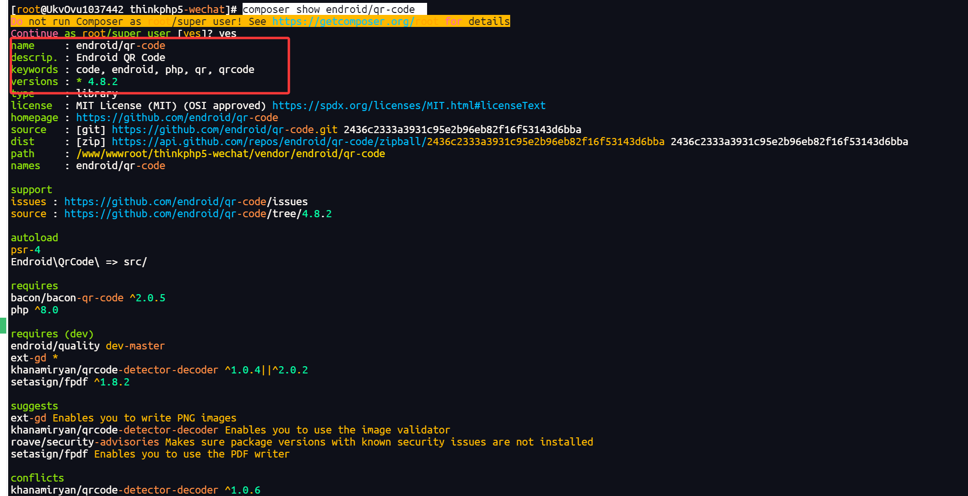
Task: Click the 'ext-gd *' dev requirement
Action: pos(34,358)
